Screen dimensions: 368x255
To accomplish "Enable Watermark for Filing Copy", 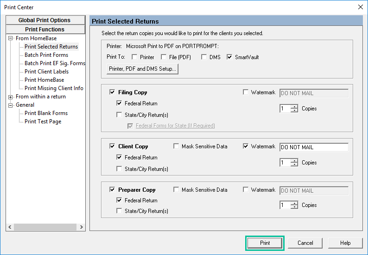I will [246, 92].
